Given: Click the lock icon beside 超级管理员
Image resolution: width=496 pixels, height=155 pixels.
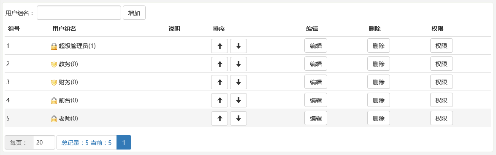Looking at the screenshot, I should 54,46.
